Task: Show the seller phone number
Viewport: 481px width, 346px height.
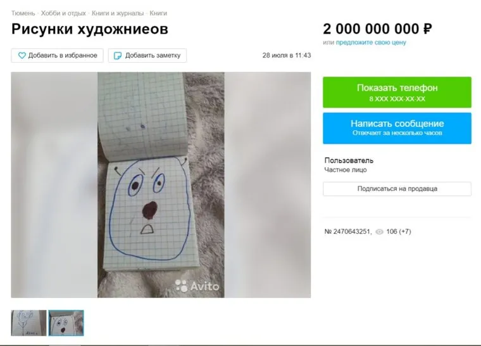Action: [x=397, y=92]
